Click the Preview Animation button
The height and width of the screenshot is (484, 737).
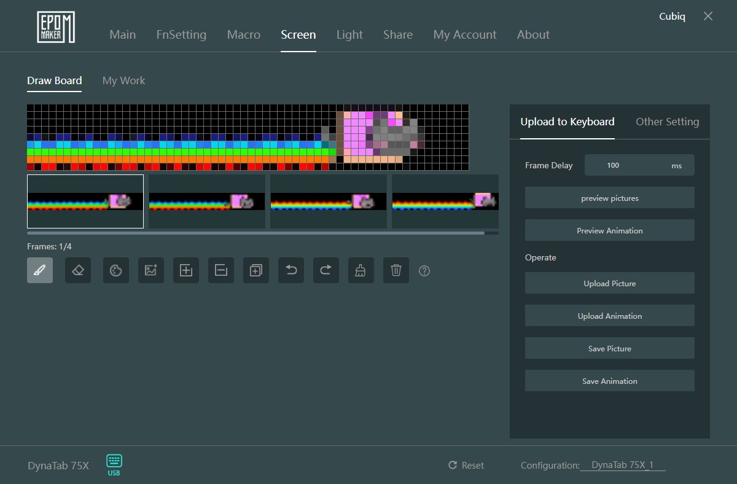point(610,230)
